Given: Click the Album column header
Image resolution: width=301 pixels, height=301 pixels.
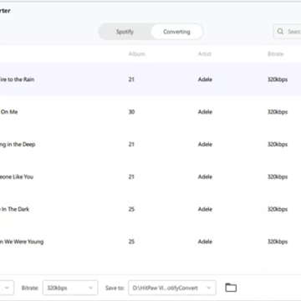Looking at the screenshot, I should (136, 54).
